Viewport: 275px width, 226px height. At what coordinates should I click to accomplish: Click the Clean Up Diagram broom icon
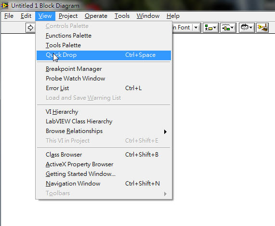pos(262,28)
